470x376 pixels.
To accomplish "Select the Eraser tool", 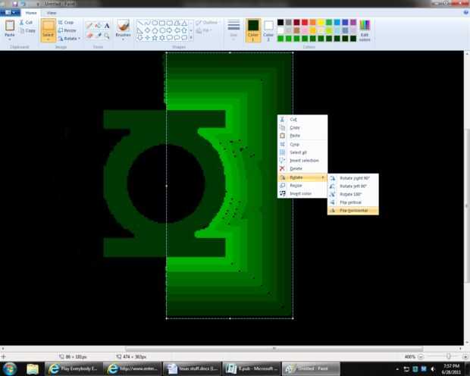I will coord(89,36).
